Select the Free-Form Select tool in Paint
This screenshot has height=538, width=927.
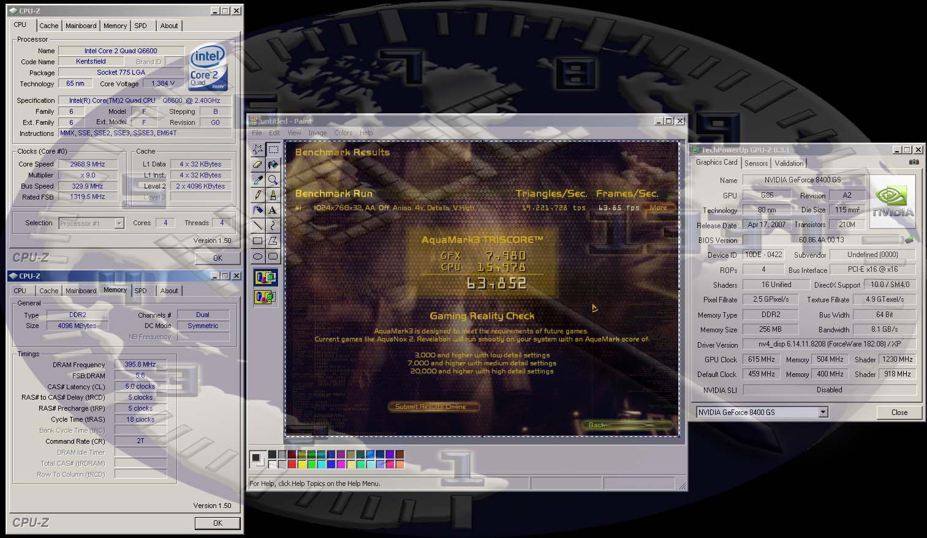[258, 149]
